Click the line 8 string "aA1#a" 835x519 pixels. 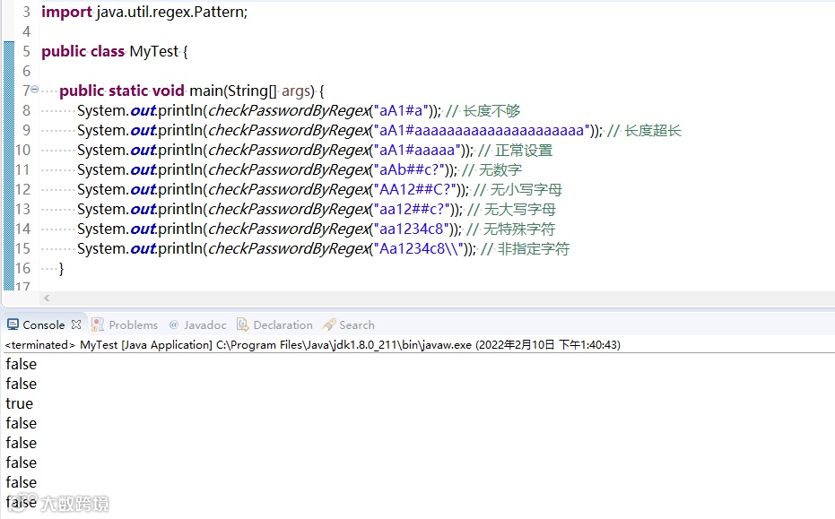coord(401,111)
